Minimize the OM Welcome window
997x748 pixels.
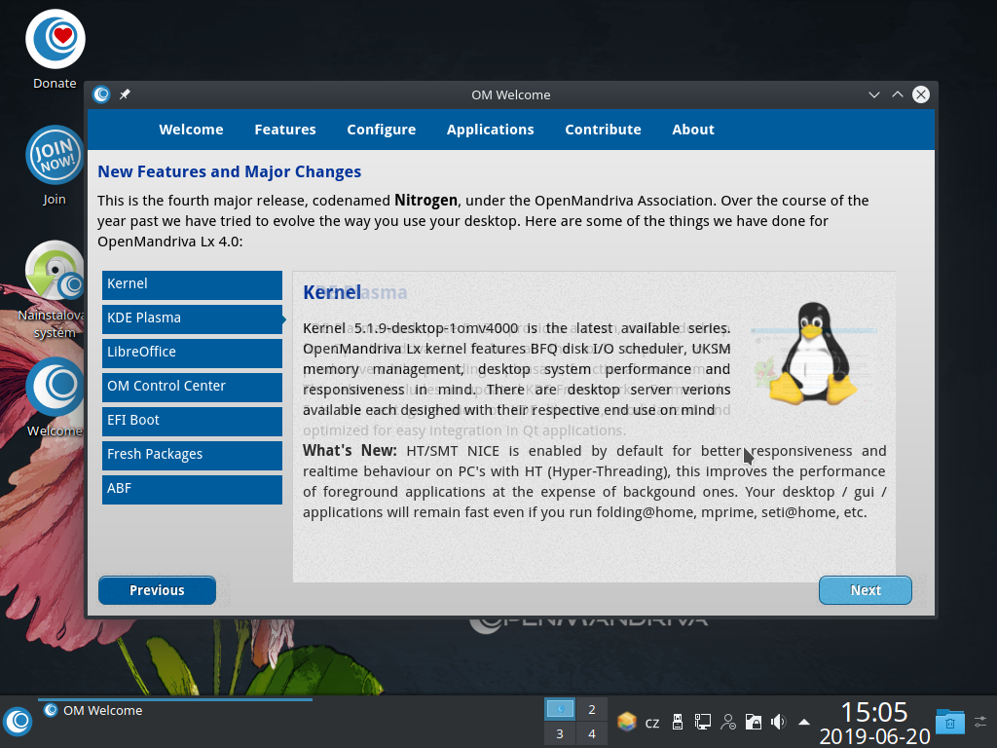[x=874, y=94]
